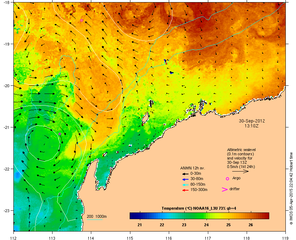Click the '80-150m' depth label
Screen dimensions: 296x240
pyautogui.click(x=198, y=184)
